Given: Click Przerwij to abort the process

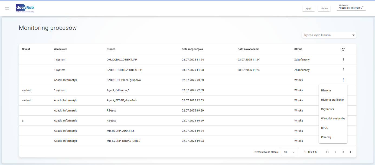Looking at the screenshot, I should point(326,137).
